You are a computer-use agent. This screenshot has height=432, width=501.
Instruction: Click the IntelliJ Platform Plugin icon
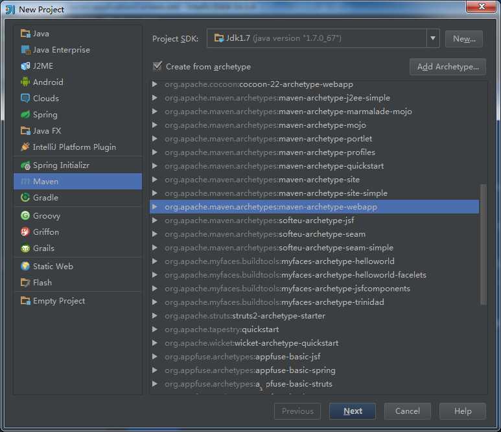pyautogui.click(x=25, y=147)
